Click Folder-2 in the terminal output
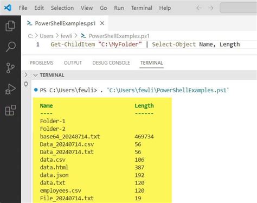This screenshot has width=257, height=203. point(53,129)
